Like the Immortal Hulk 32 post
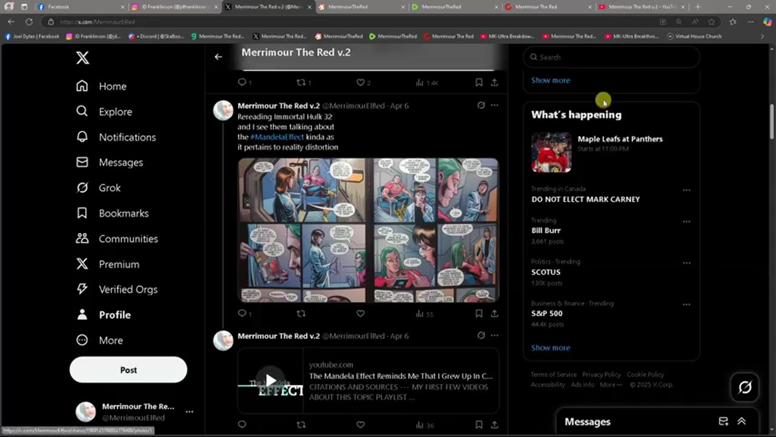776x437 pixels. click(360, 314)
